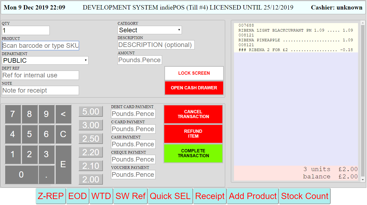Viewport: 367px width, 205px height.
Task: Open the Department PUBLIC dropdown
Action: [x=45, y=60]
